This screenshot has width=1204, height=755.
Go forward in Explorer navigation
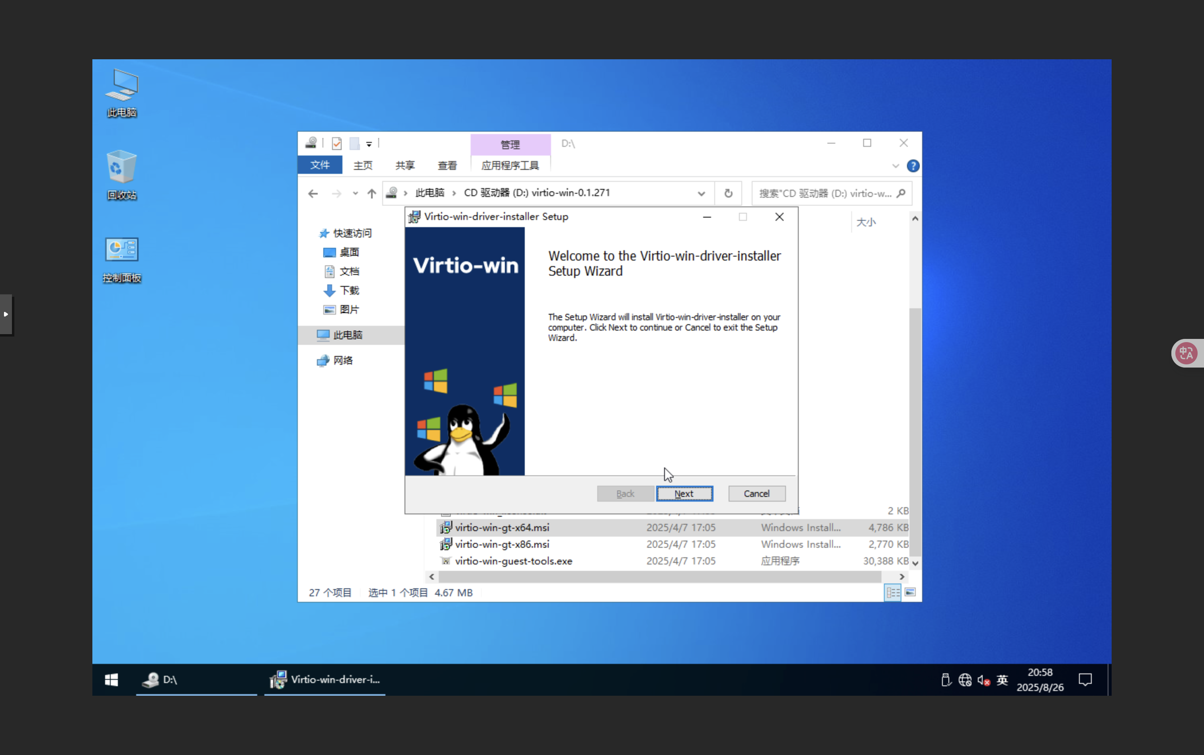click(336, 193)
